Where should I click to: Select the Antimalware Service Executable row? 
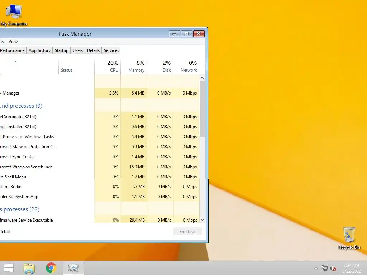tap(100, 220)
